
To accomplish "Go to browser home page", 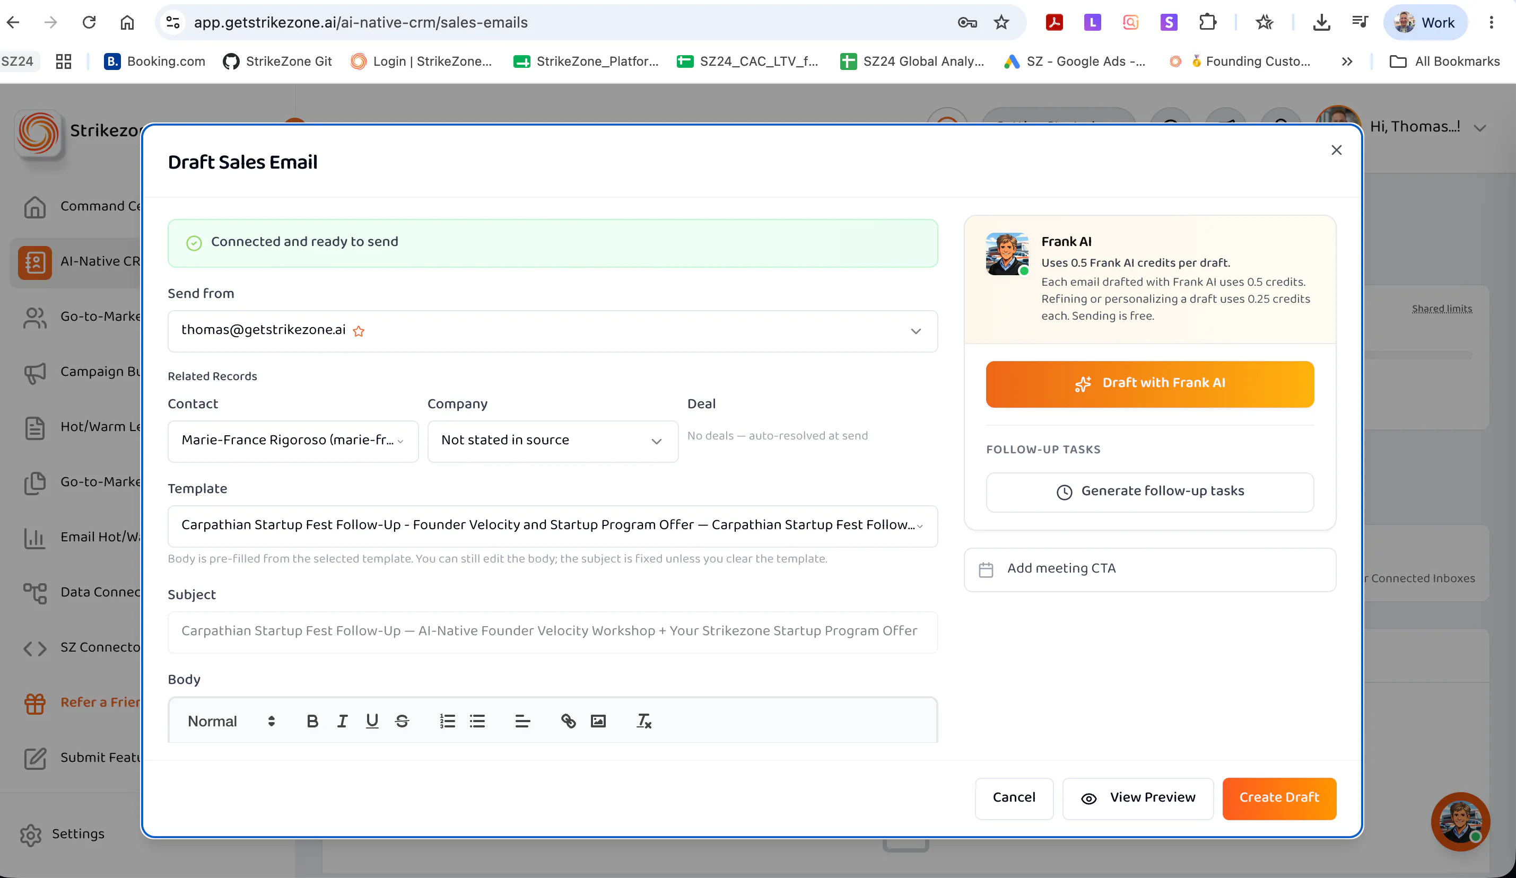I will coord(127,22).
